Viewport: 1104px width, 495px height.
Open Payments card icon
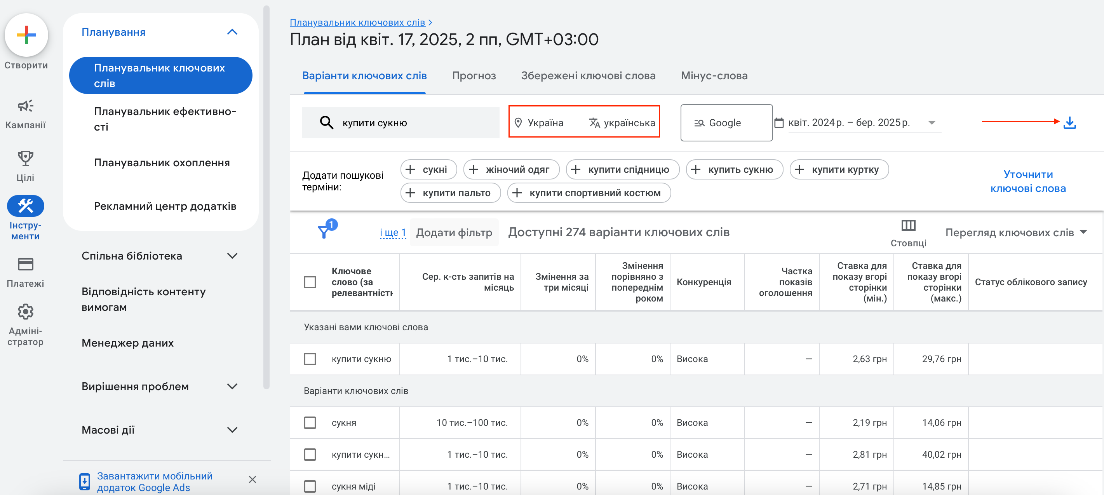pyautogui.click(x=25, y=264)
